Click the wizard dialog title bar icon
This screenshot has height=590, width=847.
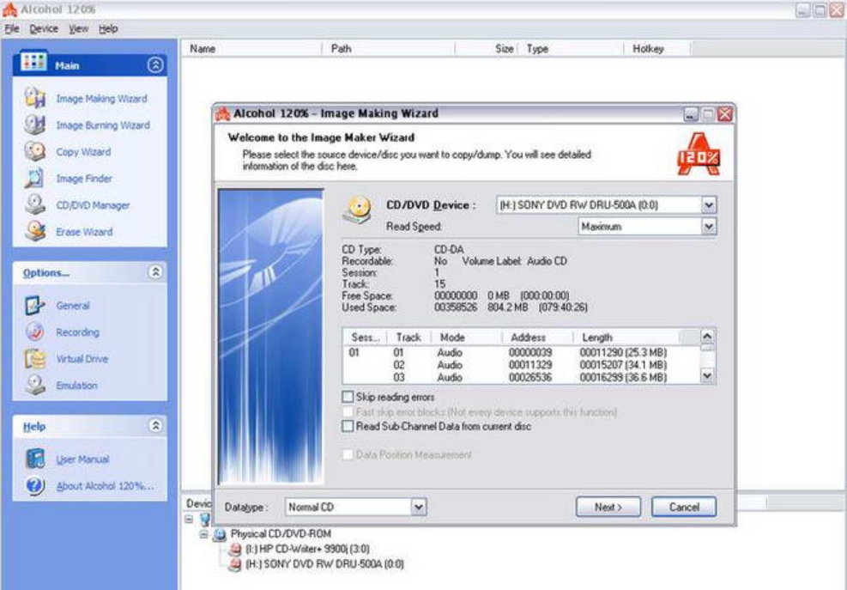[x=222, y=113]
